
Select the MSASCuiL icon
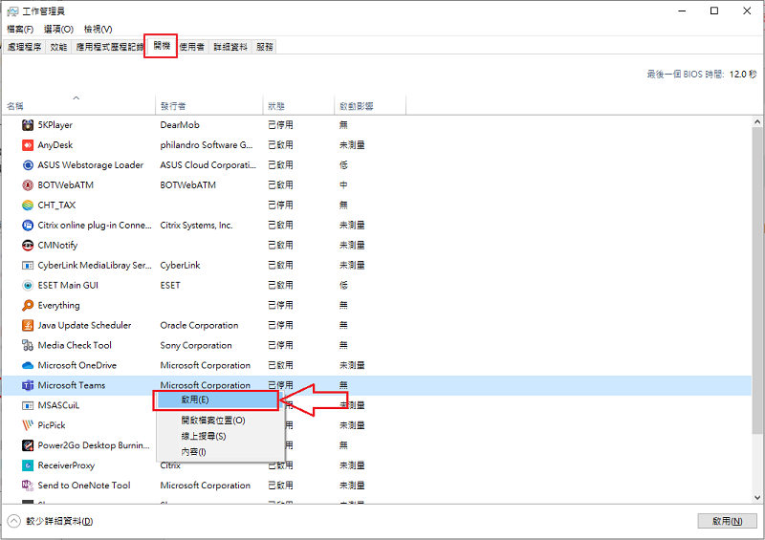28,405
